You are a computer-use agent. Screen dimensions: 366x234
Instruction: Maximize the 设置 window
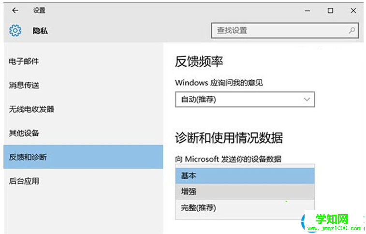pyautogui.click(x=330, y=10)
